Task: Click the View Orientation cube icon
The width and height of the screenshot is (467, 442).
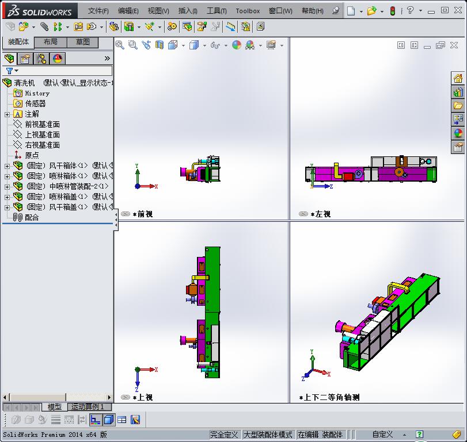Action: (173, 45)
